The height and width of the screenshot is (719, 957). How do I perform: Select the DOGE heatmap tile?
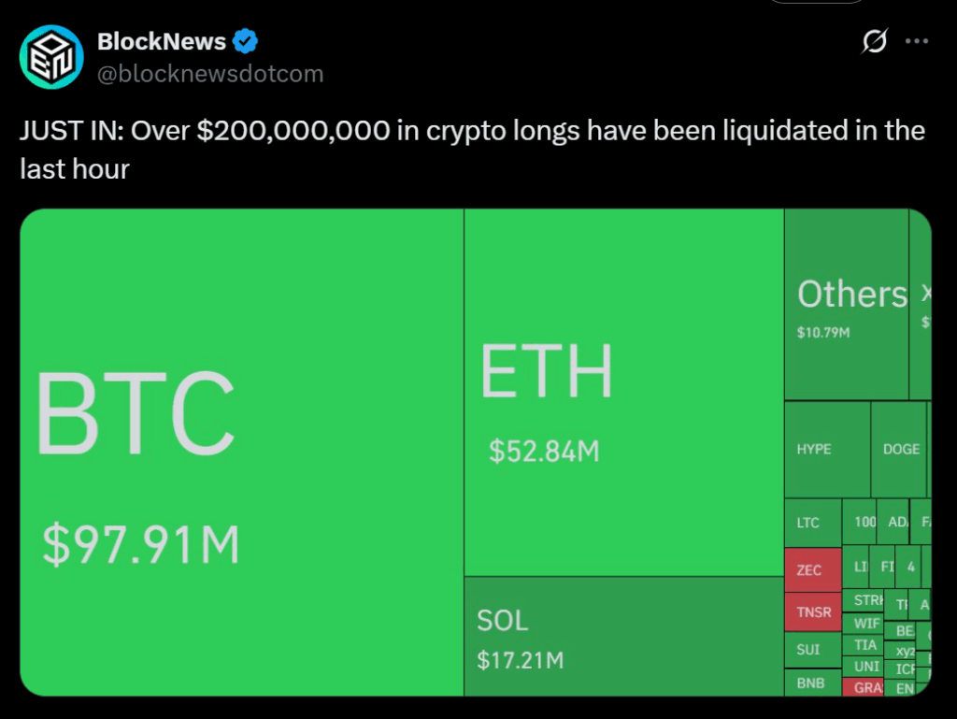click(x=899, y=449)
